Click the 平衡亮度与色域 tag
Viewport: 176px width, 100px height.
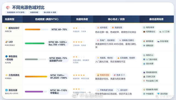(105, 90)
